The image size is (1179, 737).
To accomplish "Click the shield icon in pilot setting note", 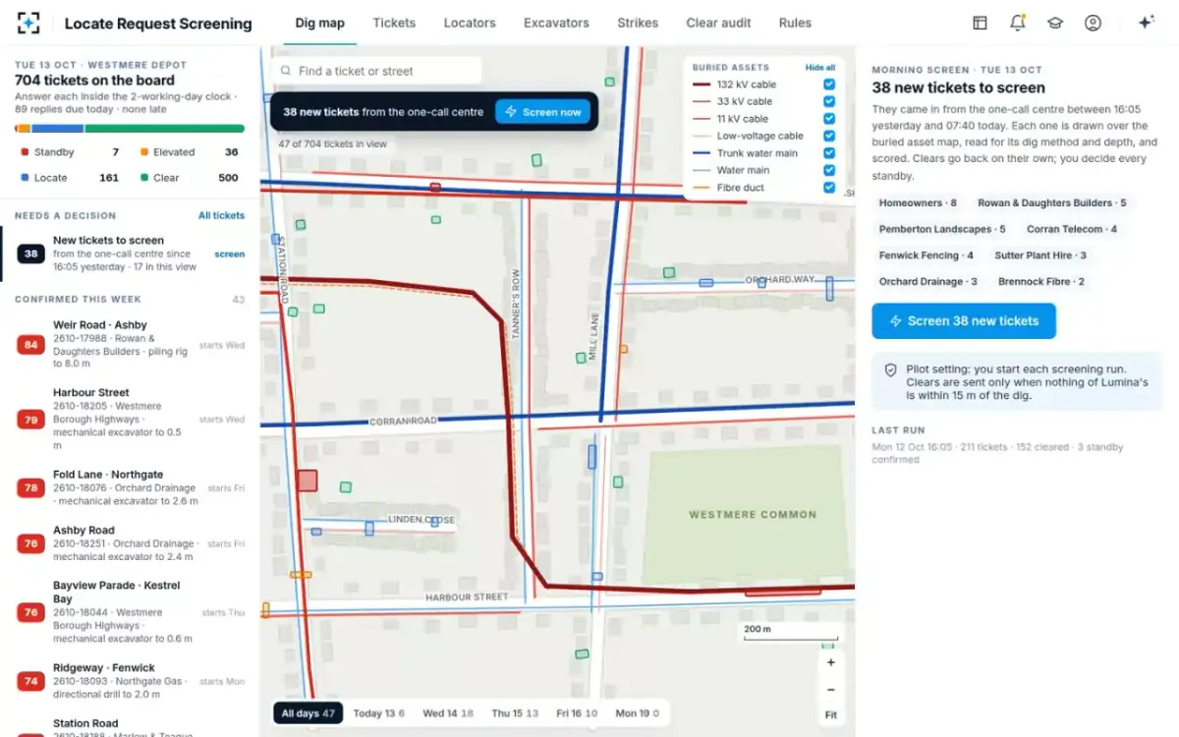I will pos(890,369).
